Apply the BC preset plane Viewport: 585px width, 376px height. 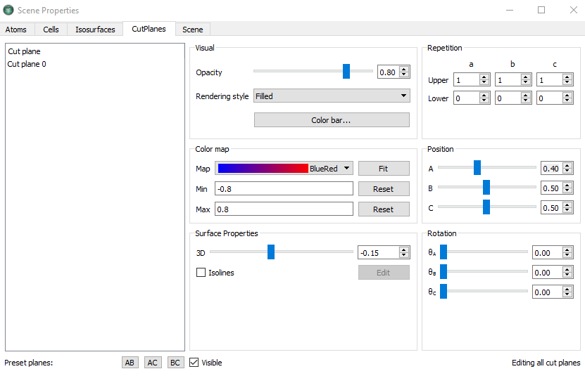(x=175, y=363)
